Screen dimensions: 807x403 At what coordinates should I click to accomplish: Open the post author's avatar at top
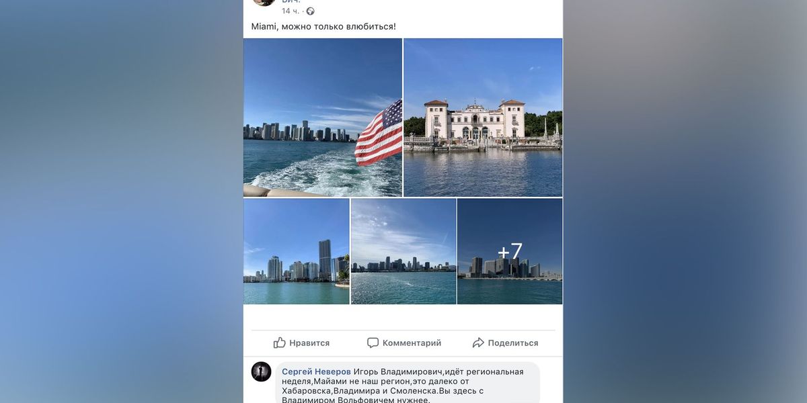click(x=263, y=2)
